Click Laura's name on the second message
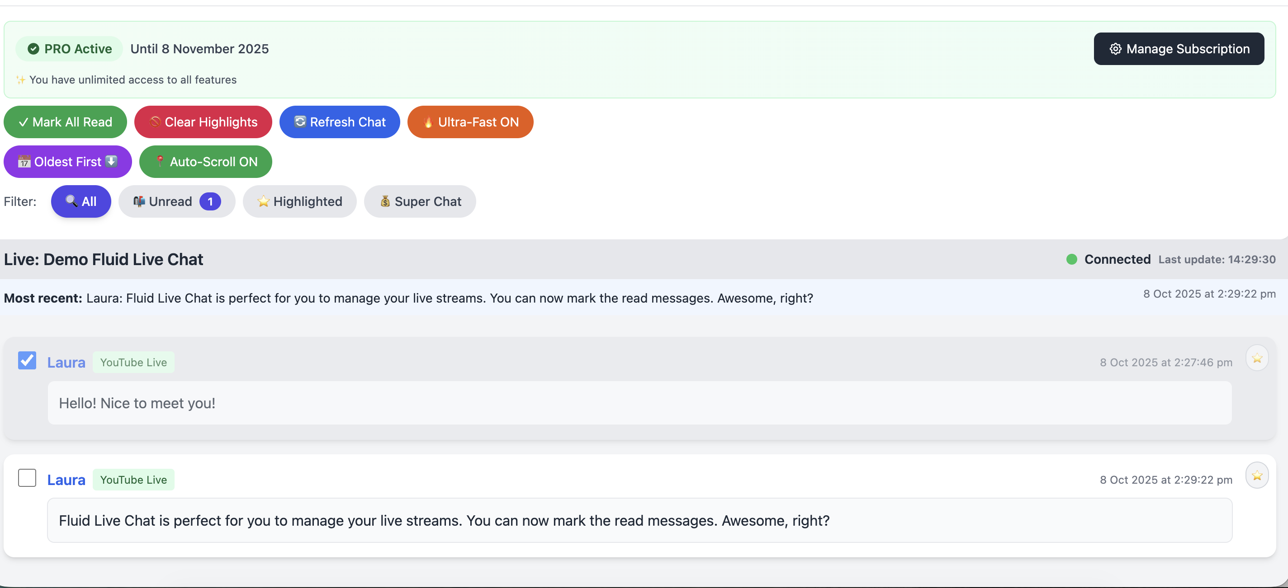Image resolution: width=1288 pixels, height=588 pixels. coord(66,480)
